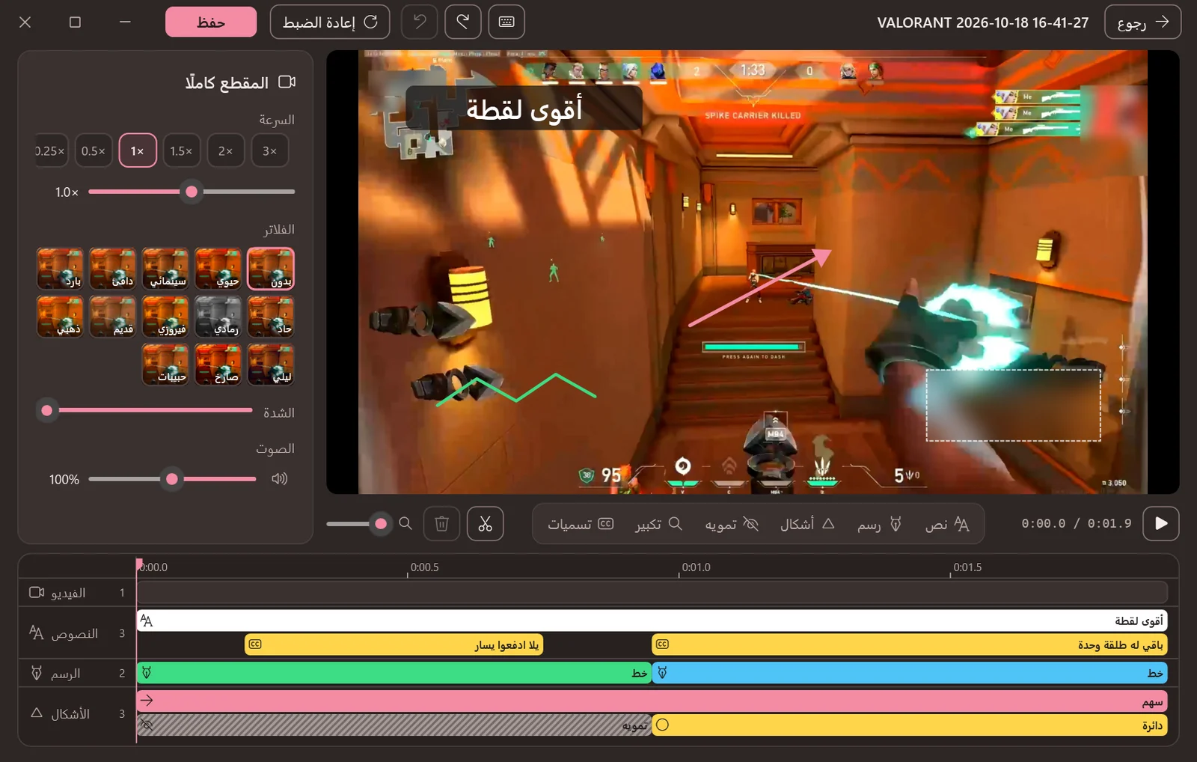
Task: Apply the بارد cool filter
Action: pyautogui.click(x=60, y=269)
